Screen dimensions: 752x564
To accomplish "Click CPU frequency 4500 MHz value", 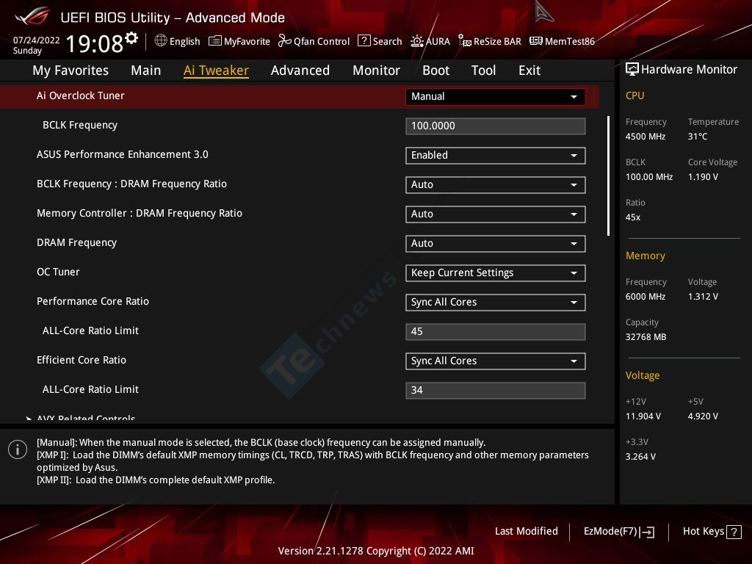I will click(646, 137).
